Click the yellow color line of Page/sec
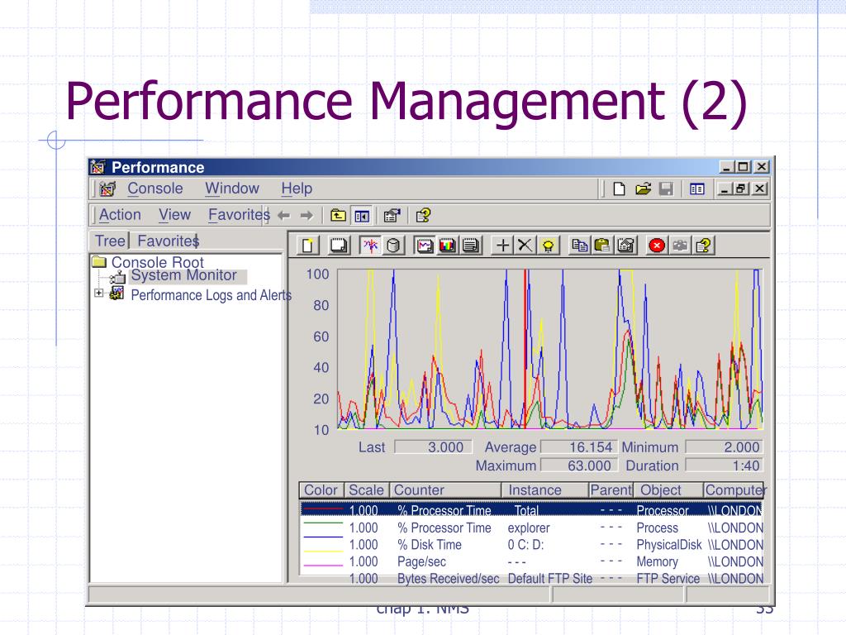This screenshot has width=846, height=635. click(x=323, y=551)
